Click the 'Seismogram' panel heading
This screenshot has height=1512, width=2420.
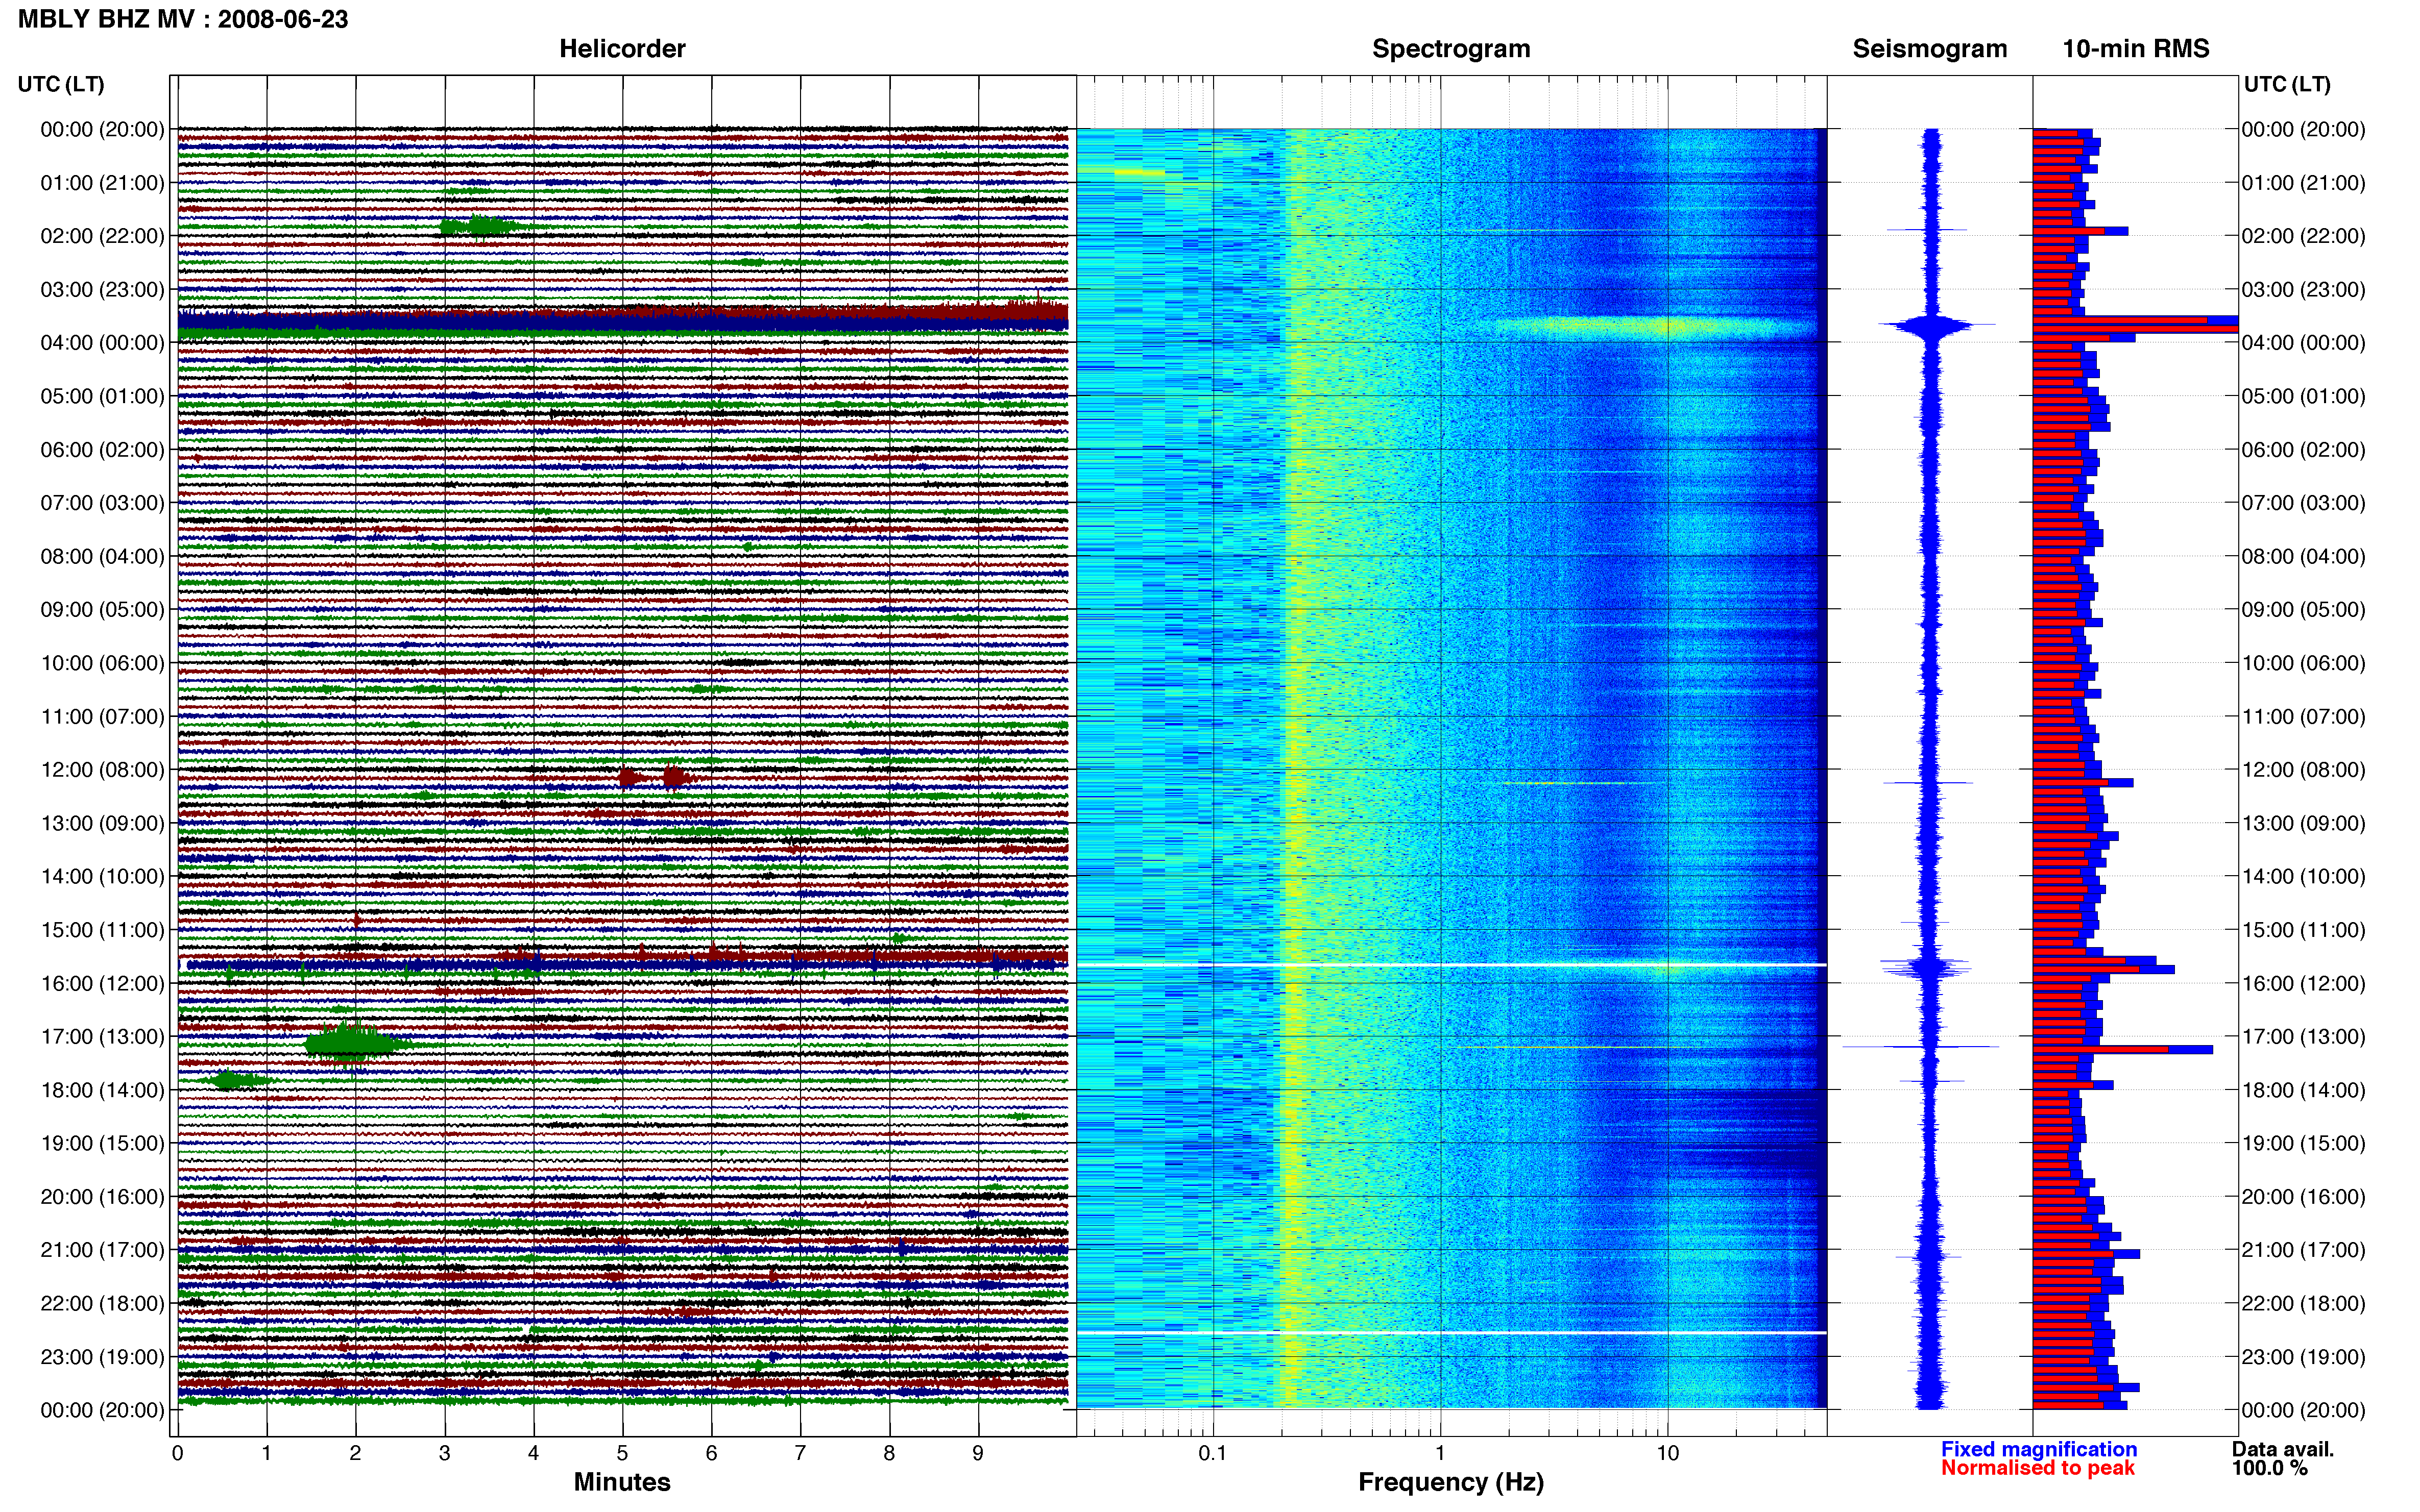(x=1930, y=49)
